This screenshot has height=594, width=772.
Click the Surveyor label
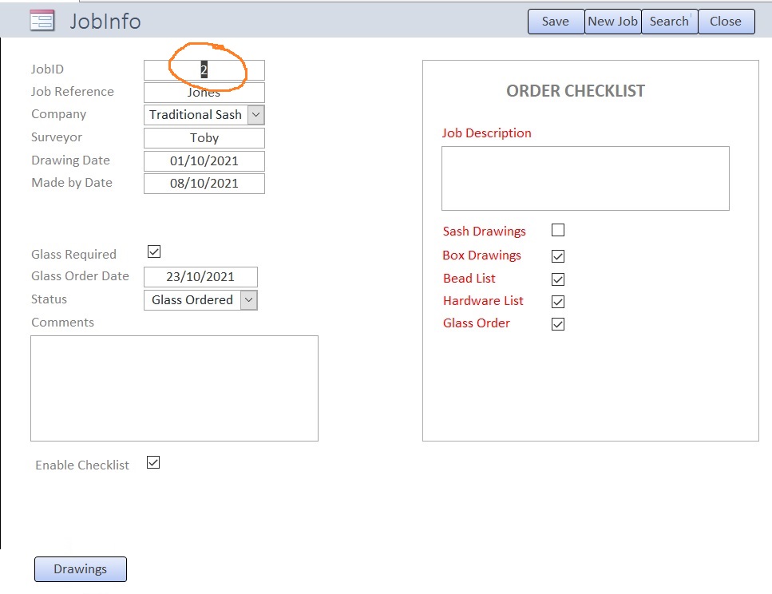(x=57, y=137)
